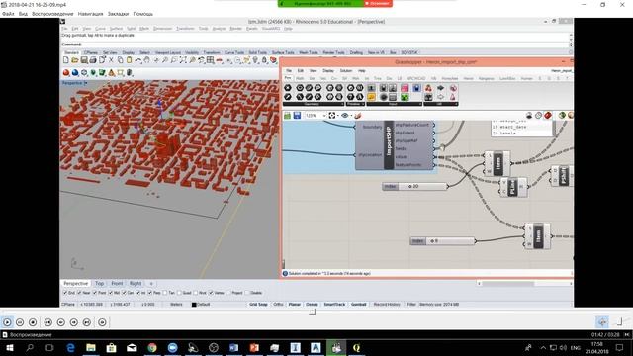
Task: Open the Curve Tools toolbar tab in Rhino
Action: (234, 52)
